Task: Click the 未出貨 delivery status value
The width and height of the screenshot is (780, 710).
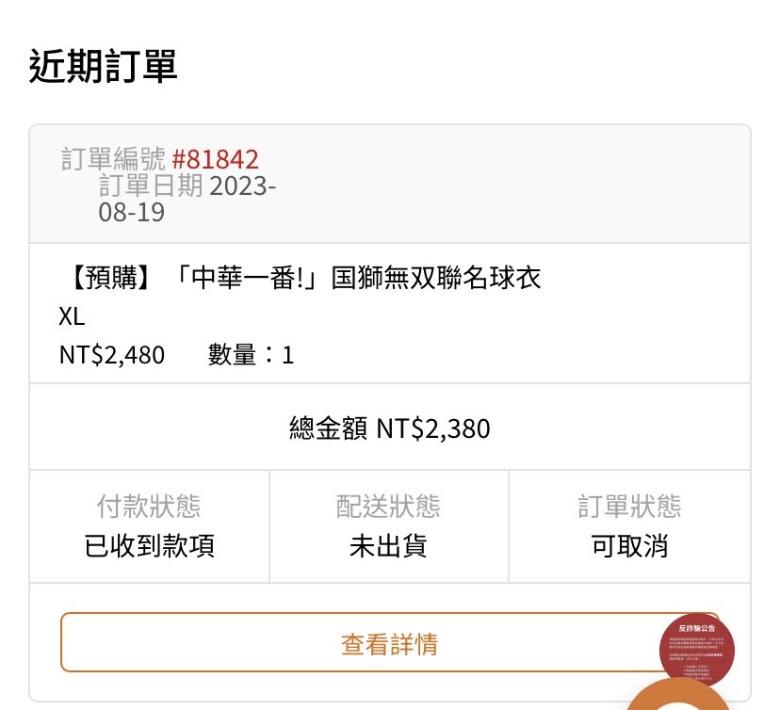Action: click(388, 546)
